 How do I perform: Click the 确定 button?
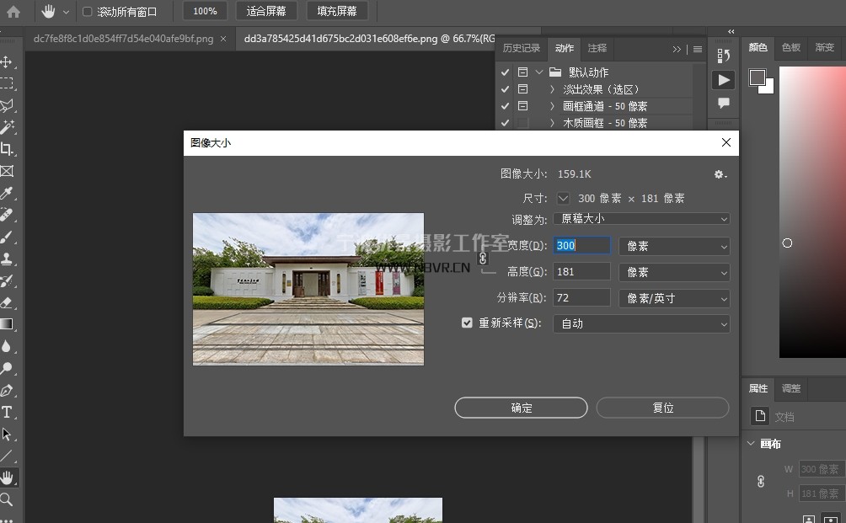[x=521, y=408]
